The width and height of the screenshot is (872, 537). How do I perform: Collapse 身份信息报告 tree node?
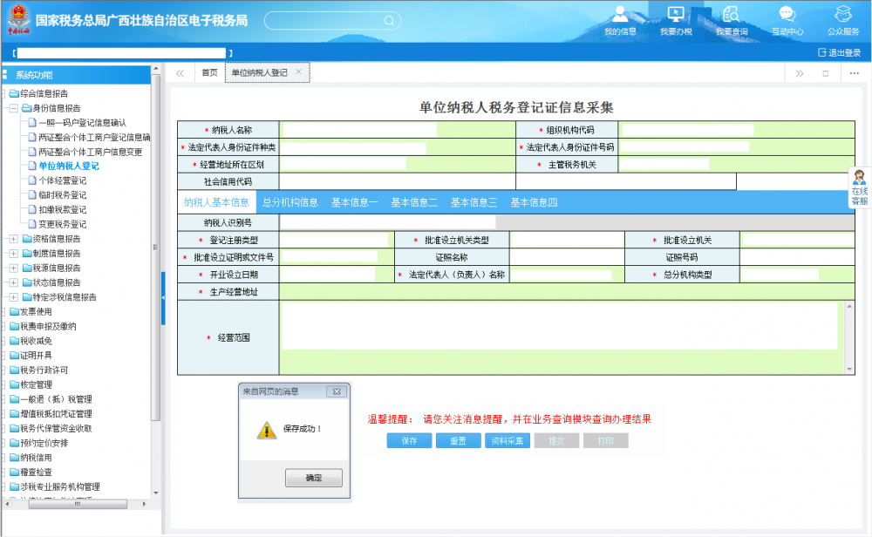[x=13, y=108]
